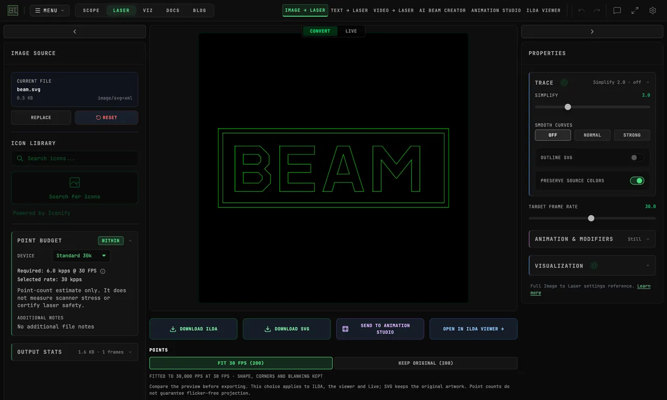Disable Preserve Source Colors switch

(x=637, y=181)
